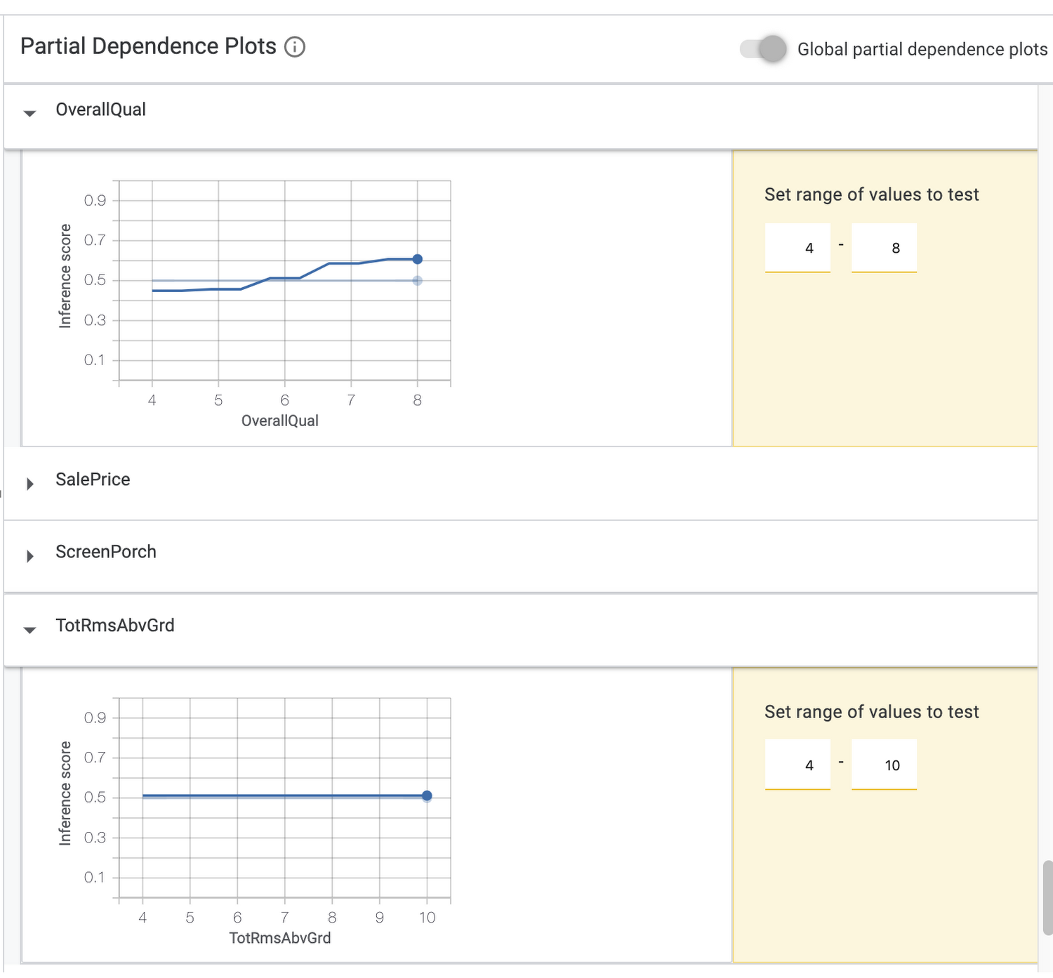Edit TotRmsAbvGrd range minimum value 4
The image size is (1053, 978).
pyautogui.click(x=797, y=765)
